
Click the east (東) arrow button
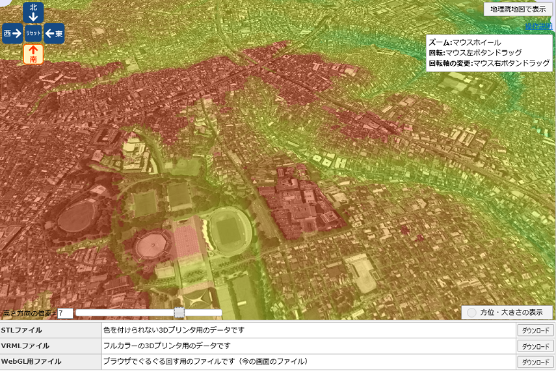pyautogui.click(x=55, y=33)
